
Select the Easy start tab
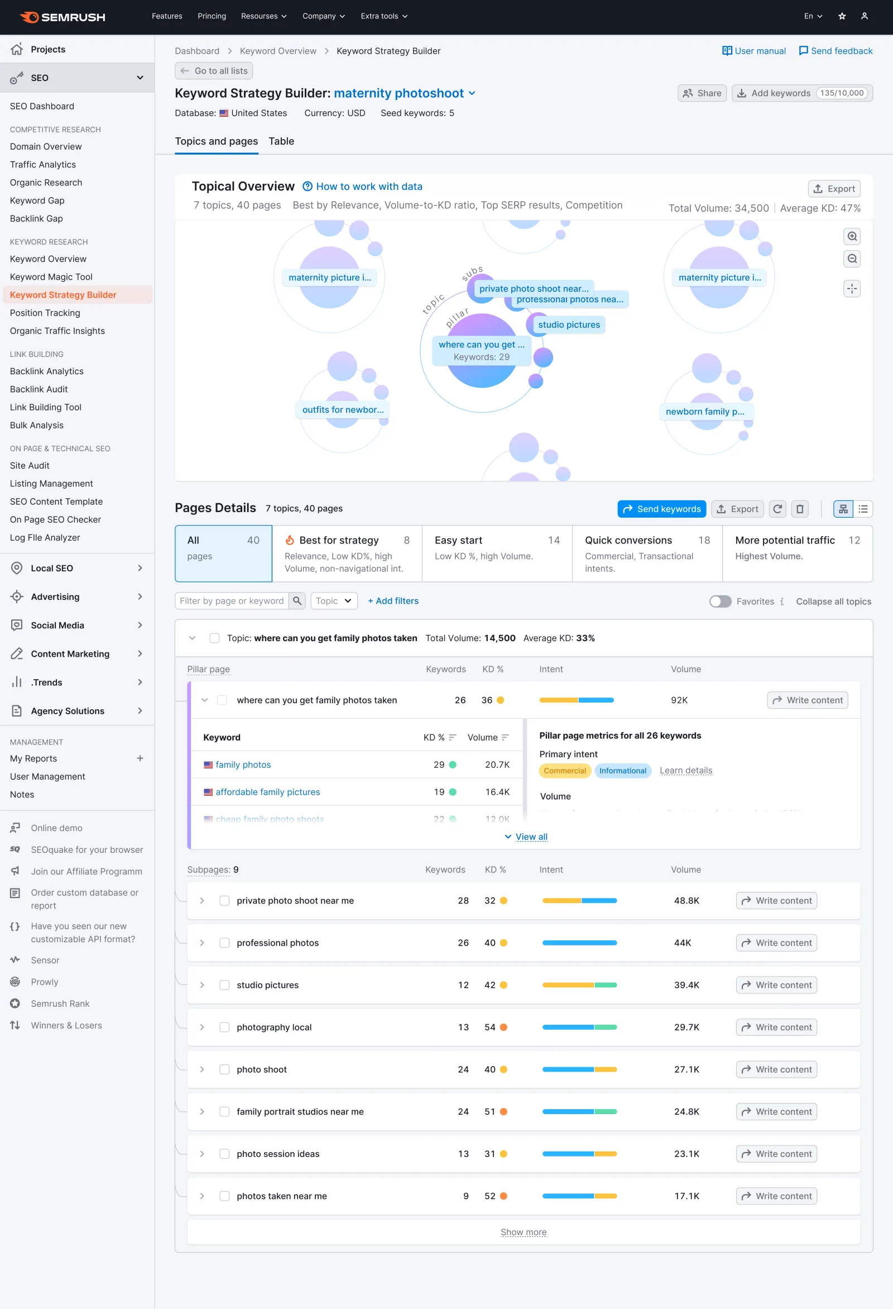tap(497, 553)
